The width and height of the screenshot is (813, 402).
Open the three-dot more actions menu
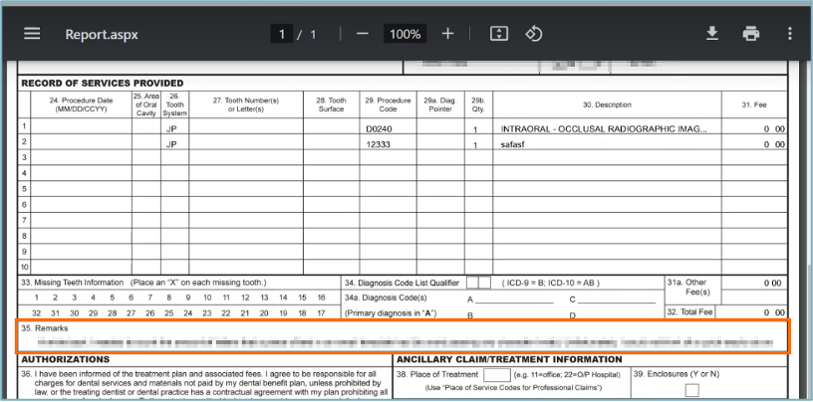(789, 34)
